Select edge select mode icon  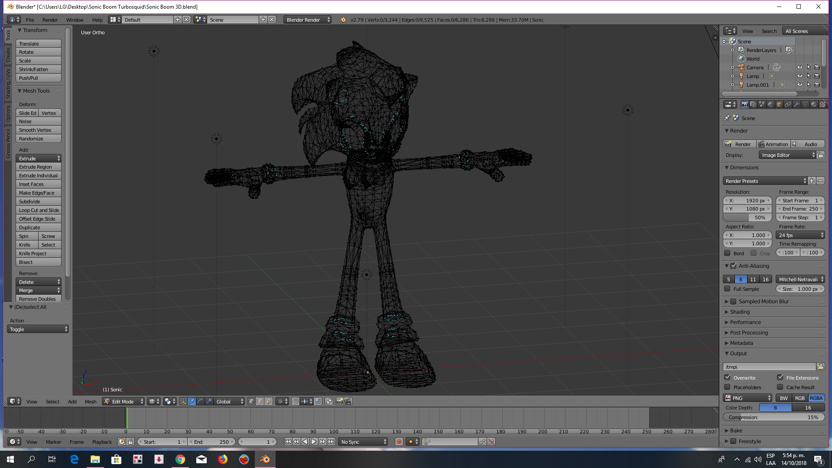click(x=260, y=401)
